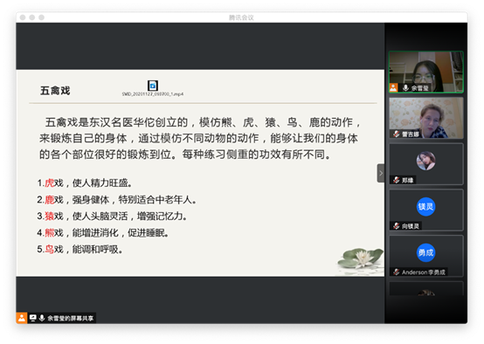Screen dimensions: 484x344
Task: Click the microphone icon beside the screen-share label
Action: pos(42,318)
